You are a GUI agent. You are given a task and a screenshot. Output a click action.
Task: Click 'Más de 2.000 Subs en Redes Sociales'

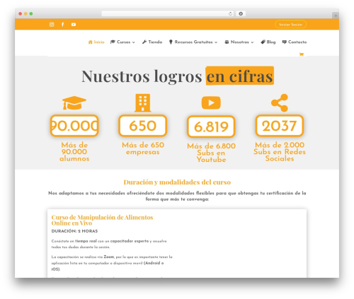click(280, 152)
